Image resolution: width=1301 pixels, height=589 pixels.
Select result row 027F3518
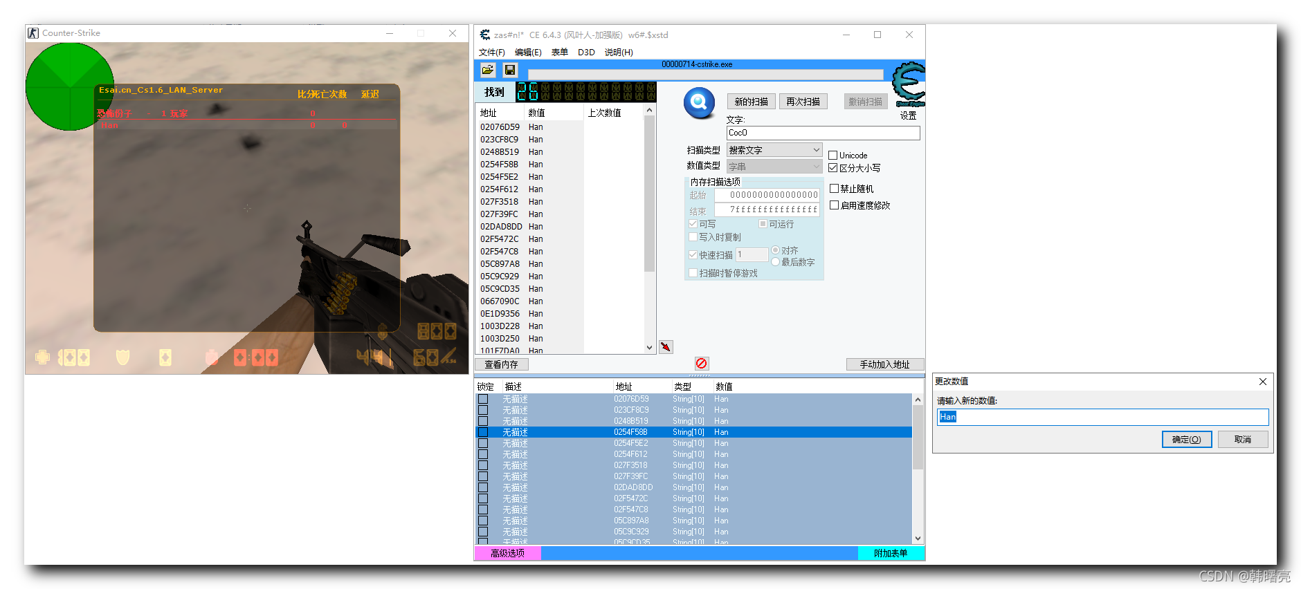(530, 202)
